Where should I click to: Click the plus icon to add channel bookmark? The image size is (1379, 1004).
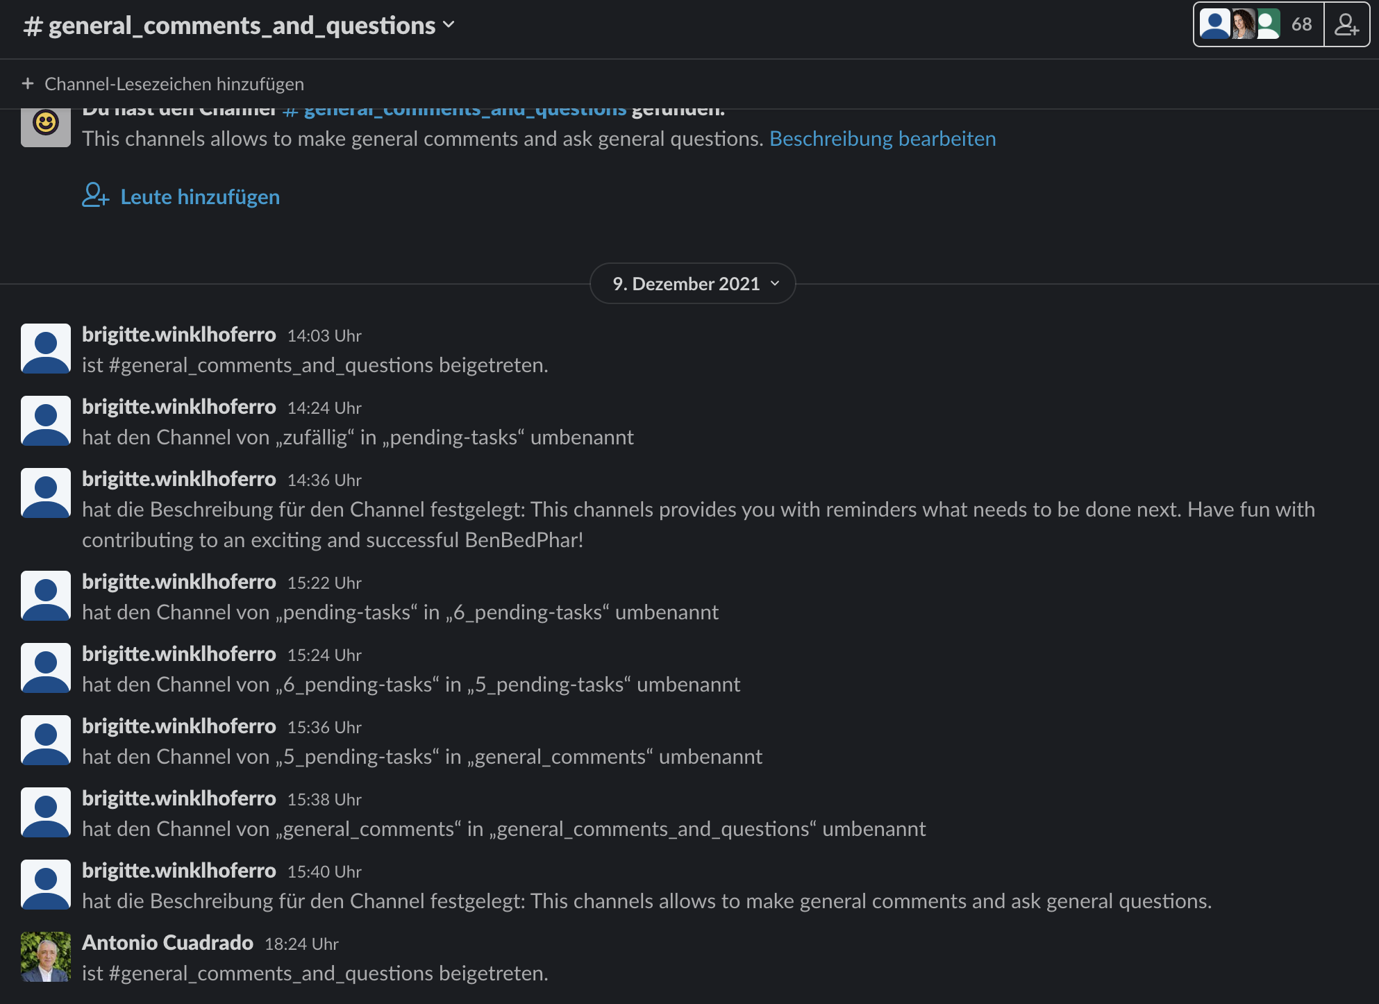click(x=28, y=84)
